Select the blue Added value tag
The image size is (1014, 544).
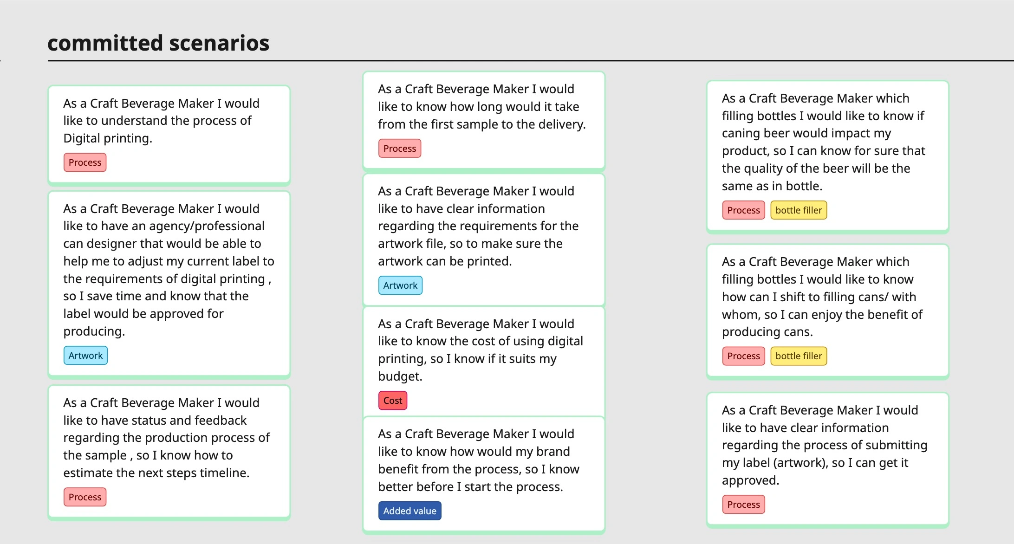(x=409, y=511)
